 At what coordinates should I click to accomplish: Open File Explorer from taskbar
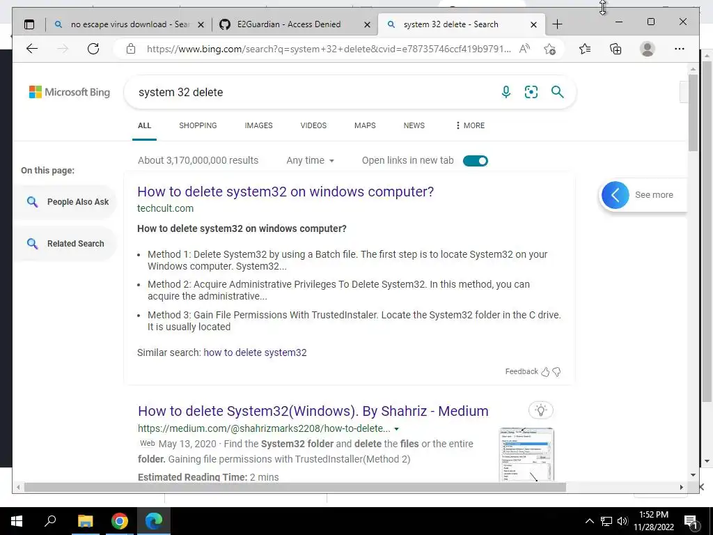point(85,521)
